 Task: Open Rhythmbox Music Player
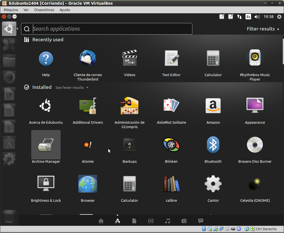[x=255, y=58]
